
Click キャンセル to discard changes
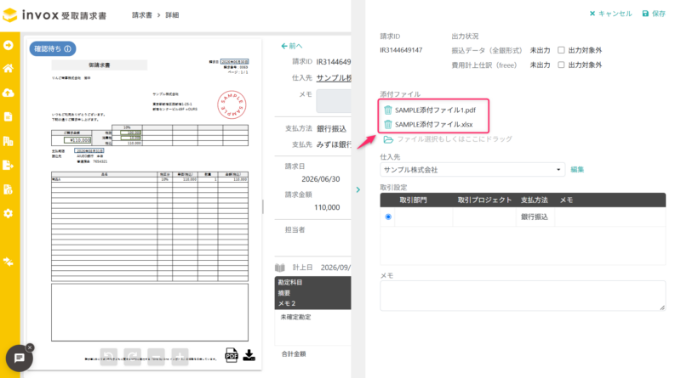pyautogui.click(x=610, y=14)
